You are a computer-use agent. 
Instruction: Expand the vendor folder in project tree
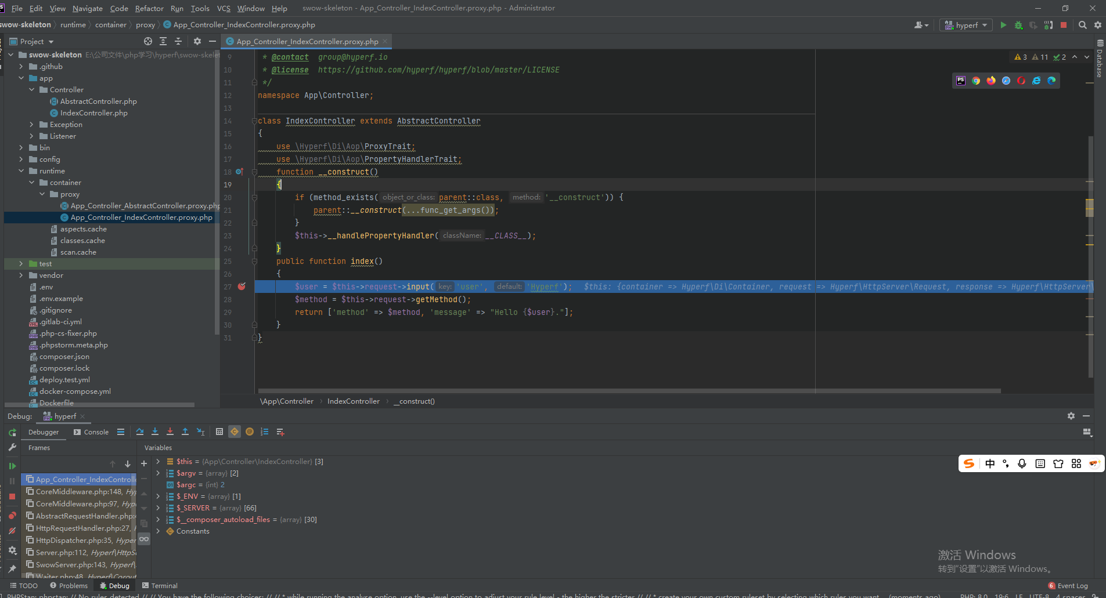click(21, 276)
